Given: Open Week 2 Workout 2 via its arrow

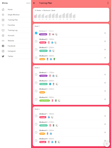Looking at the screenshot, I should 105,83.
